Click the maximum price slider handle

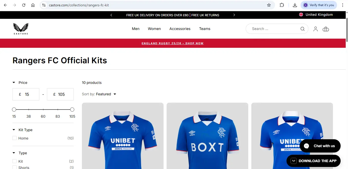coord(72,110)
